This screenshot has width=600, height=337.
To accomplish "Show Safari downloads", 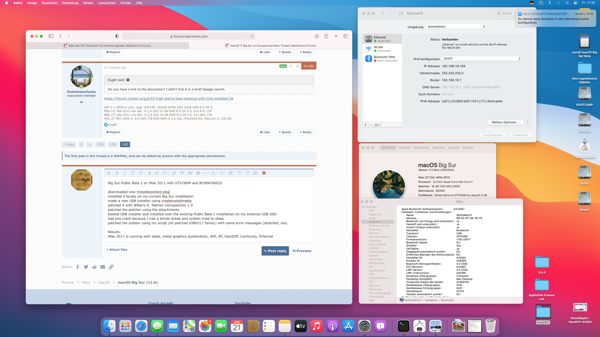I will 316,36.
